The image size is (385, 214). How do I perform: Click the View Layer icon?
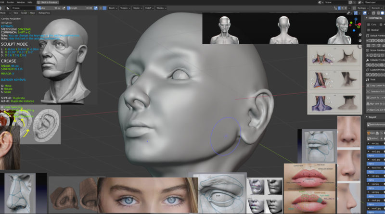click(360, 2)
